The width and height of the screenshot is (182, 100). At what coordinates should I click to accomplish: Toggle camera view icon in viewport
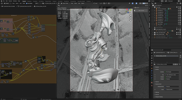[131, 20]
